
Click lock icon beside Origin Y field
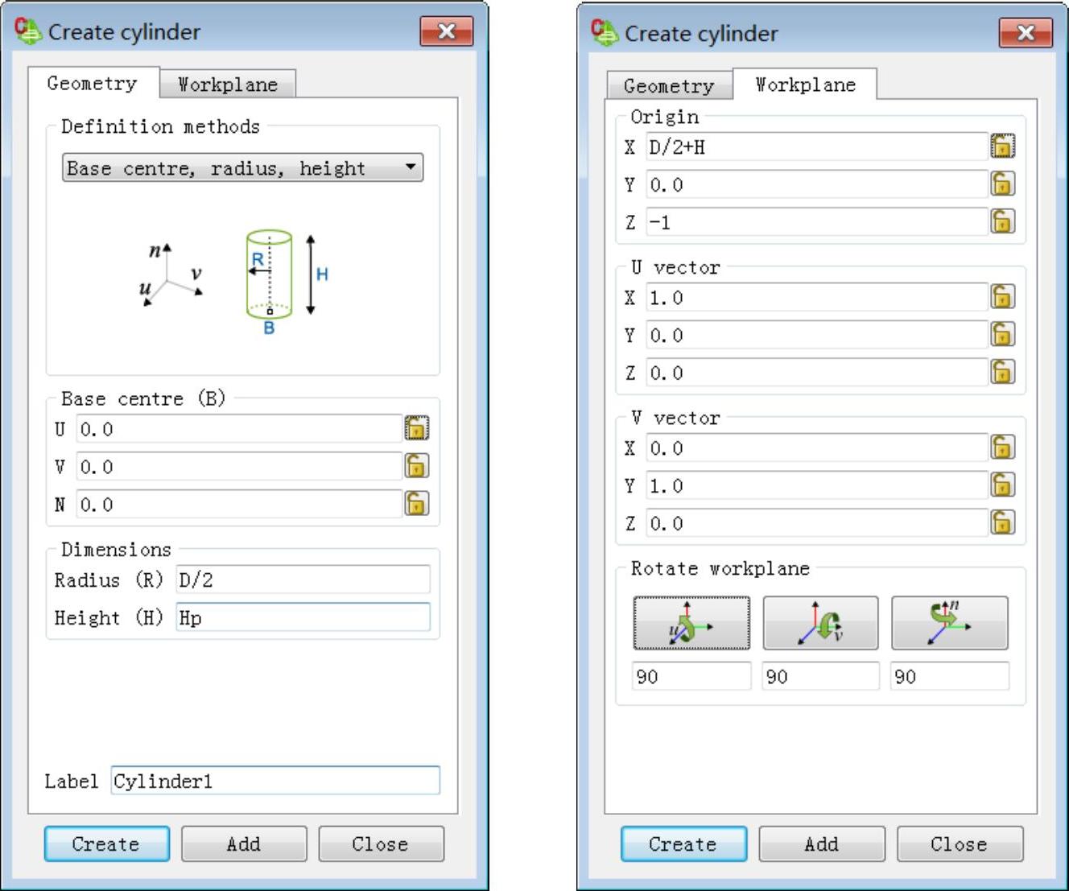tap(1002, 184)
